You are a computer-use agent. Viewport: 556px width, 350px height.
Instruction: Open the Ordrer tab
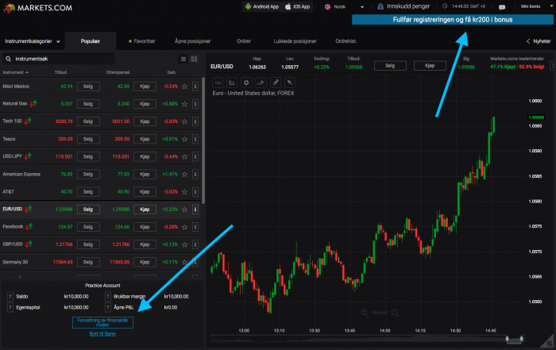[244, 41]
